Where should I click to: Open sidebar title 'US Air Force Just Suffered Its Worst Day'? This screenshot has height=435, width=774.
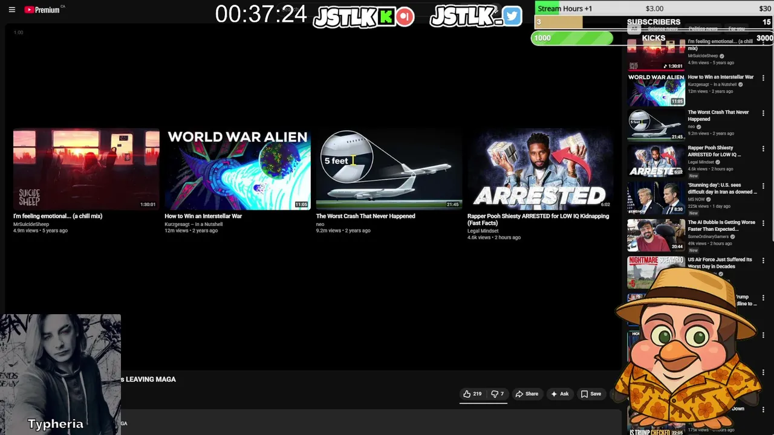pos(720,263)
